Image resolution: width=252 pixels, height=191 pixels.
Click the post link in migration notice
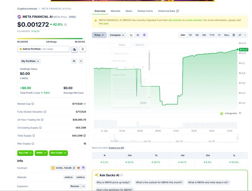coord(106,24)
